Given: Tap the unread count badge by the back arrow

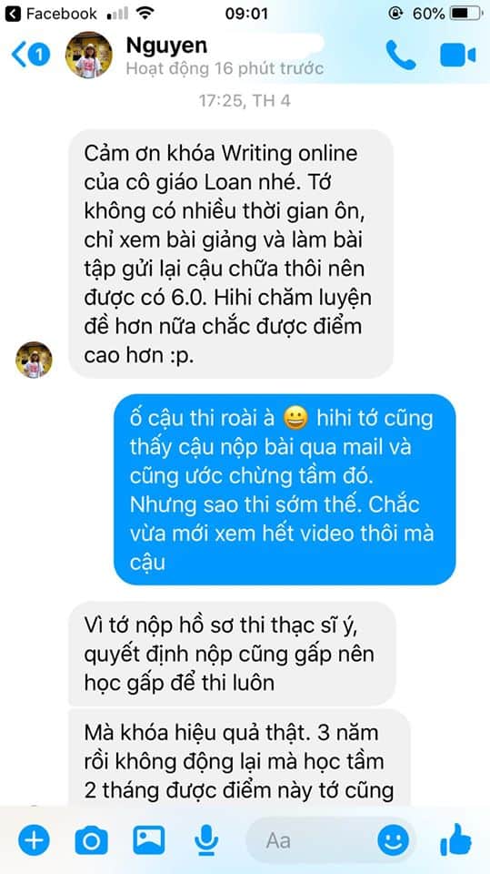Looking at the screenshot, I should (39, 56).
